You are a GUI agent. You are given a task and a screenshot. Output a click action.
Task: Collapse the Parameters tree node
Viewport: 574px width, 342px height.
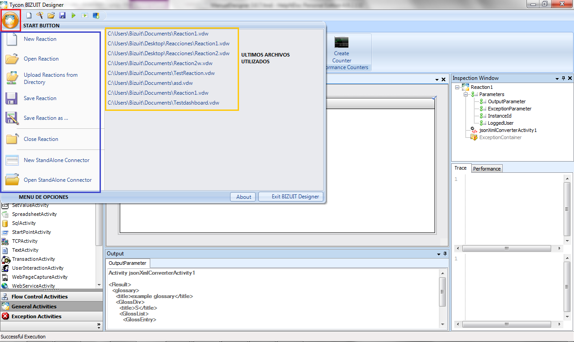click(x=465, y=94)
